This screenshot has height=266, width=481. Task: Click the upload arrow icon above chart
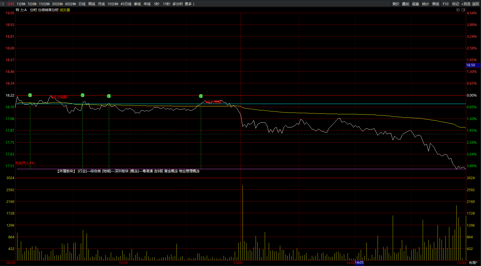click(x=458, y=10)
